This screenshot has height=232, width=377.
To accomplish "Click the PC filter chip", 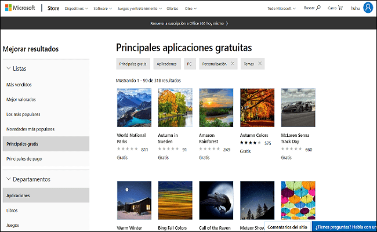I will coord(190,64).
